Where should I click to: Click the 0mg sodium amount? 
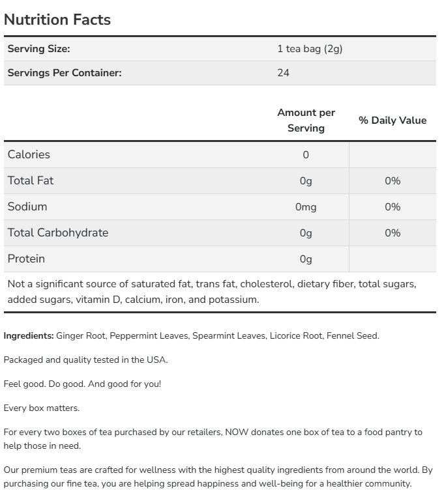coord(306,207)
